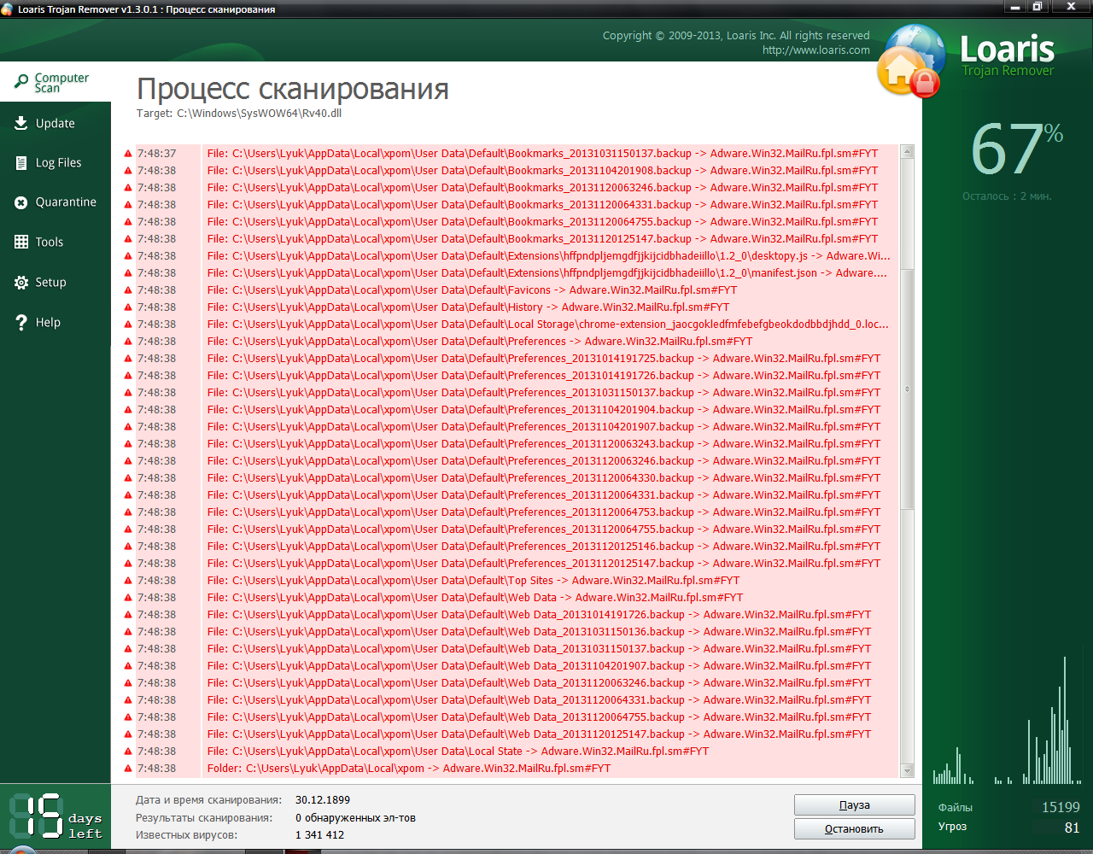Click the results list scrollbar thumb
Image resolution: width=1093 pixels, height=854 pixels.
(x=907, y=389)
